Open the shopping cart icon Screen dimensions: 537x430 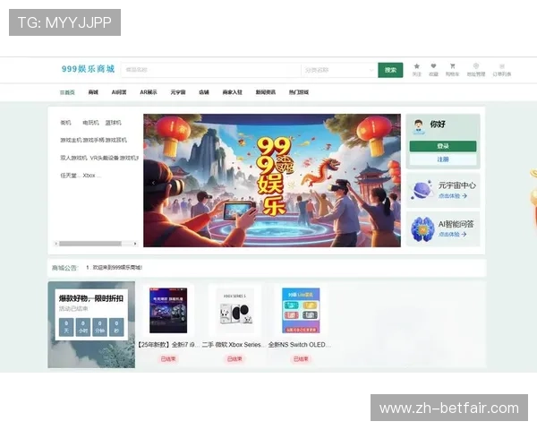452,66
